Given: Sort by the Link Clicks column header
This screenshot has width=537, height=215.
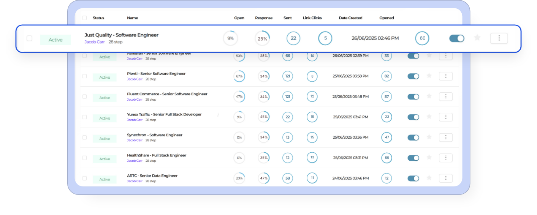Looking at the screenshot, I should point(312,18).
